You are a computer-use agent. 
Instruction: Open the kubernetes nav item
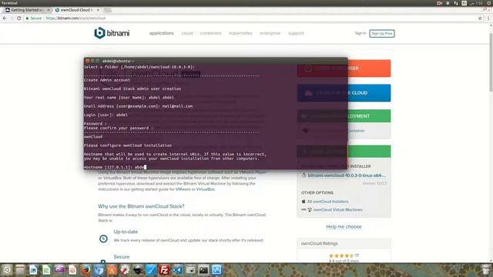[x=240, y=33]
